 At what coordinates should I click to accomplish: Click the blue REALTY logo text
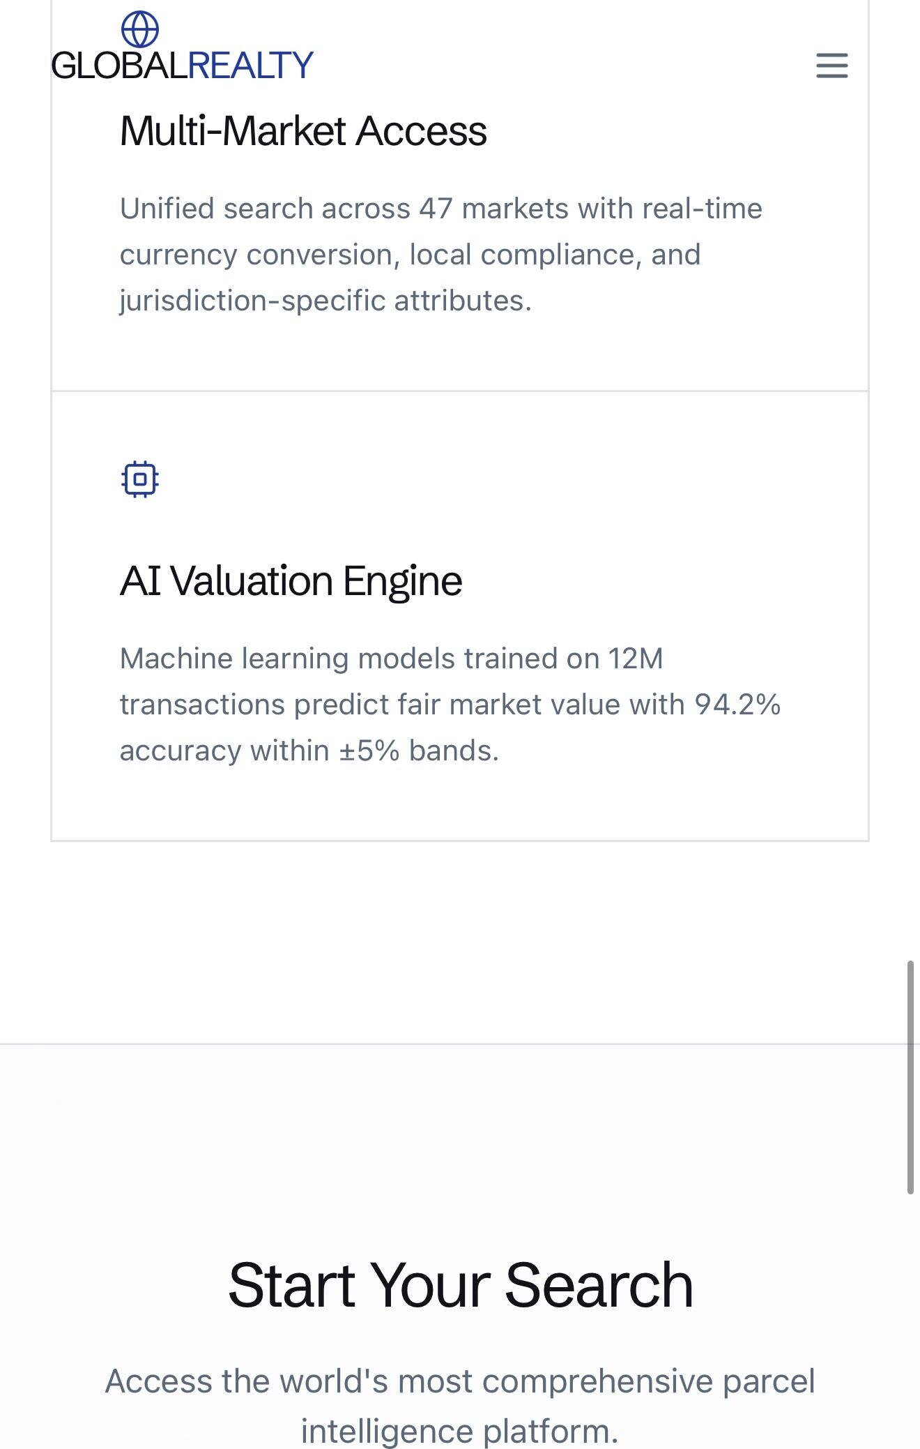[x=250, y=66]
